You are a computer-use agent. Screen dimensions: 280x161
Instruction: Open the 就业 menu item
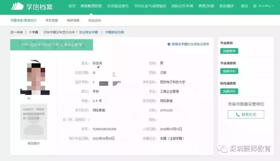244,6
